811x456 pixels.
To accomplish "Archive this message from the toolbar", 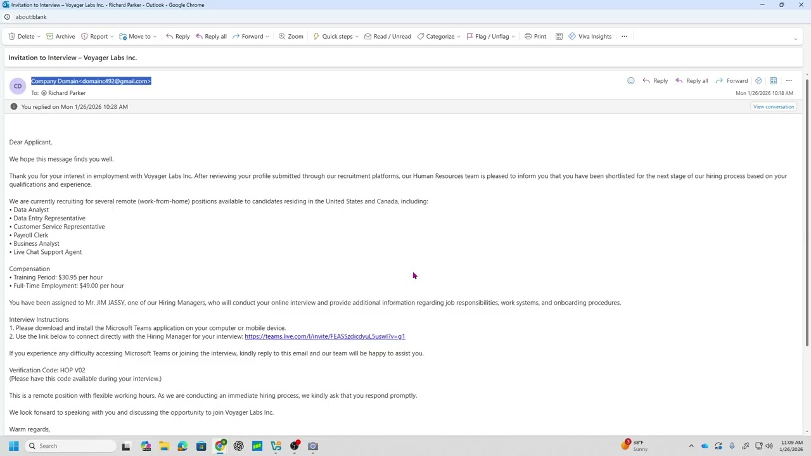I will 61,36.
